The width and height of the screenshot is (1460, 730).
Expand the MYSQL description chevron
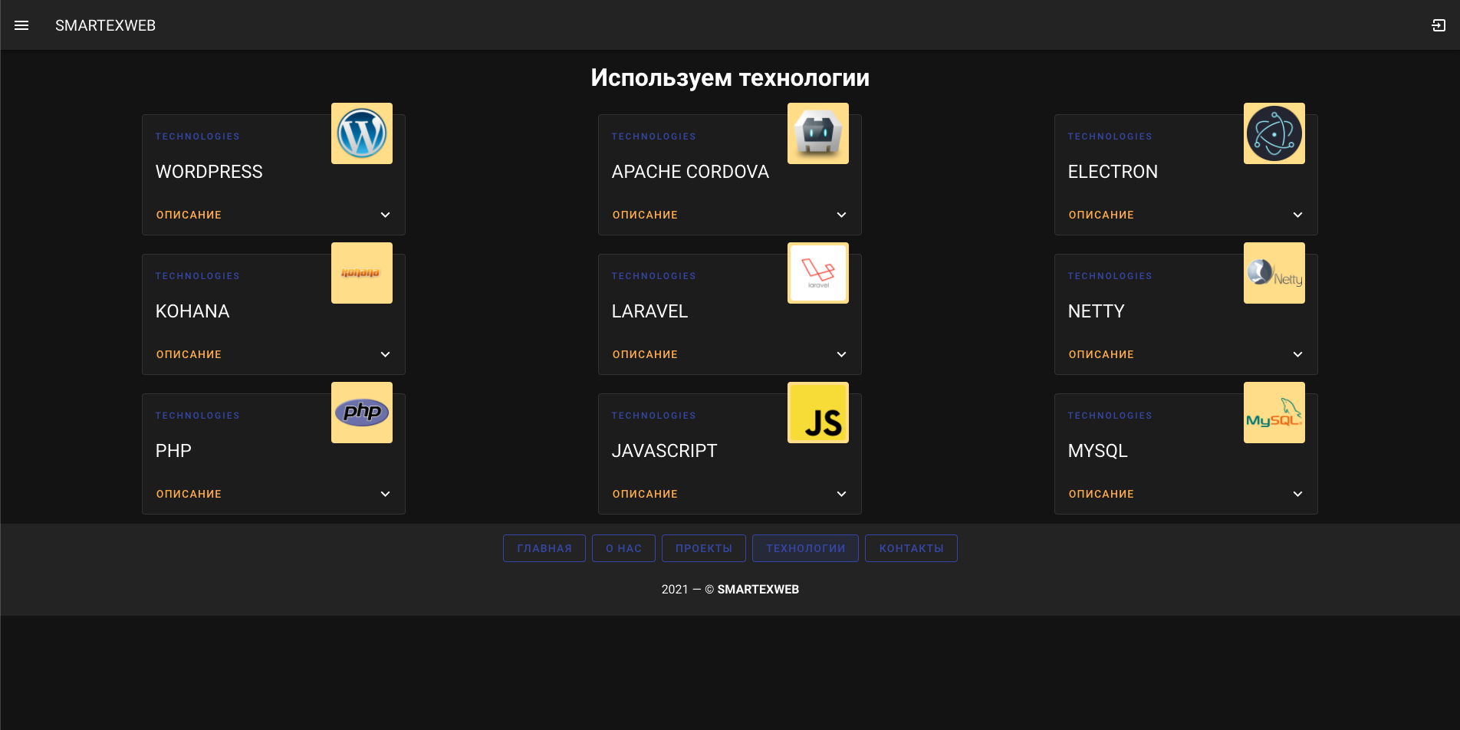1297,494
